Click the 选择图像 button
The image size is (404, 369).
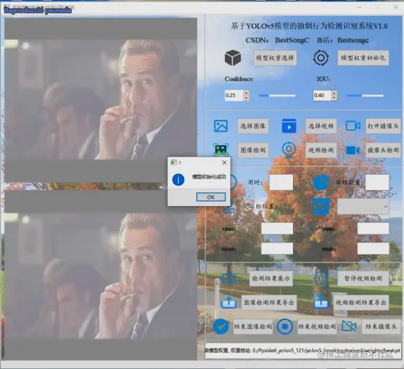253,126
